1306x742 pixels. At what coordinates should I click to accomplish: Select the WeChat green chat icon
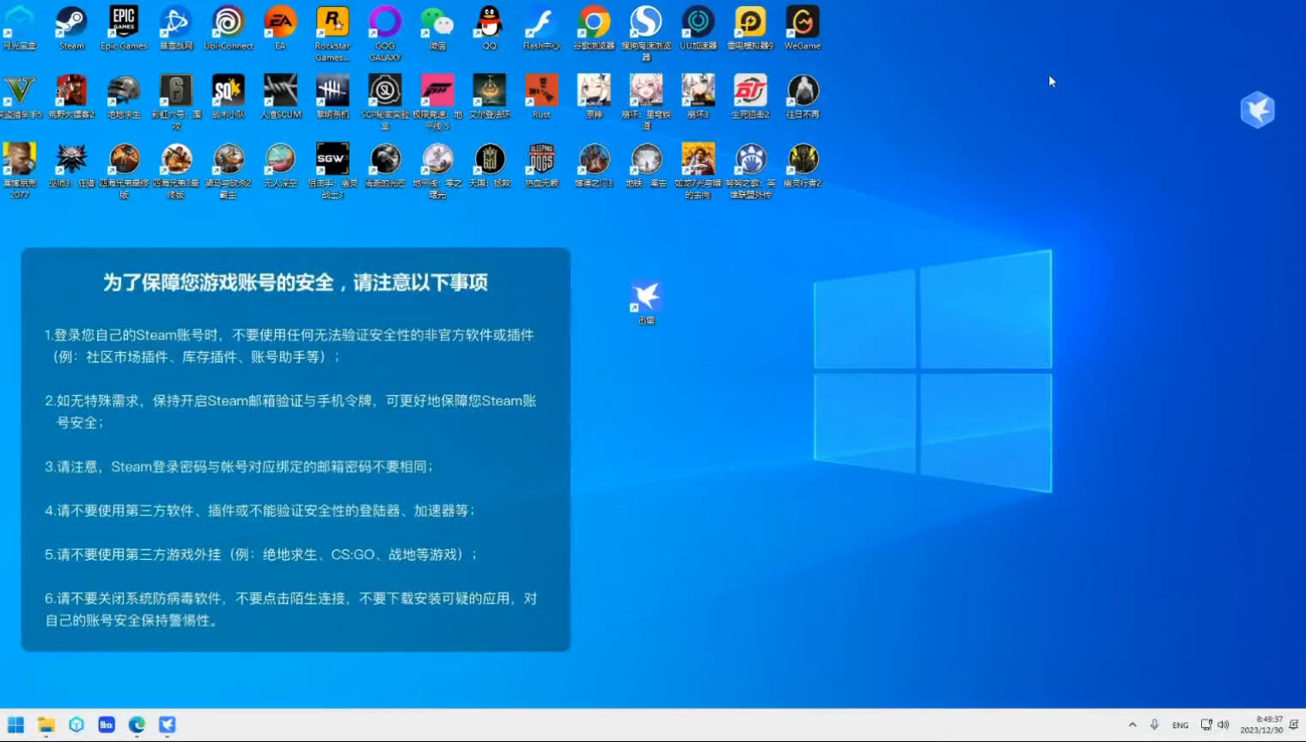[x=437, y=24]
